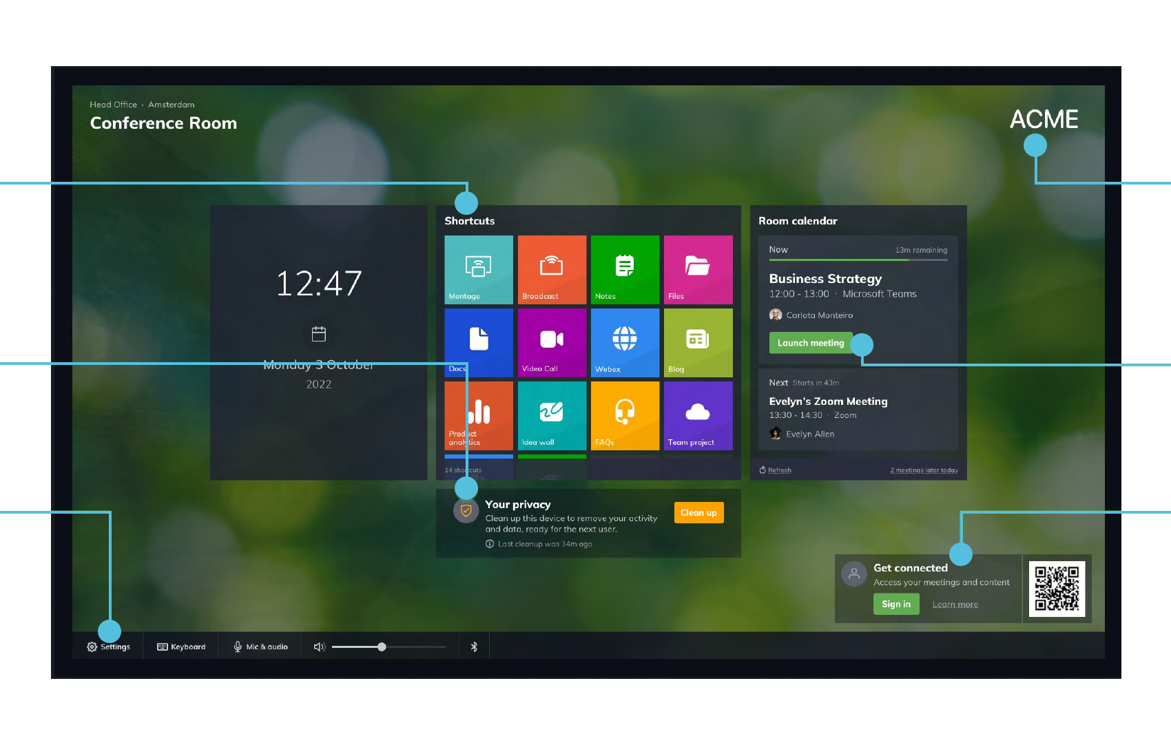Expand the list of 14 shortcuts
1171x745 pixels.
tap(463, 469)
